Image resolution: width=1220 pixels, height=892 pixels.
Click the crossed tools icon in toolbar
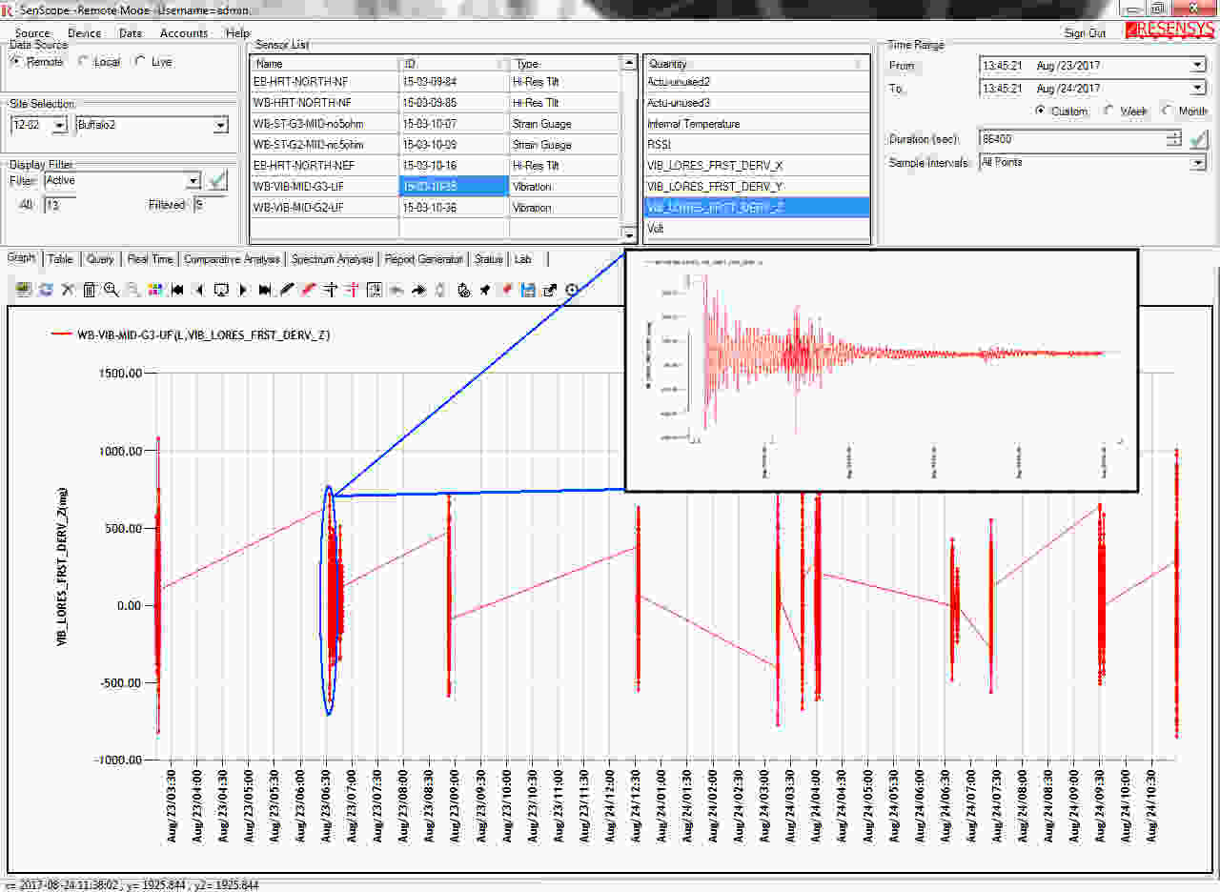click(68, 289)
